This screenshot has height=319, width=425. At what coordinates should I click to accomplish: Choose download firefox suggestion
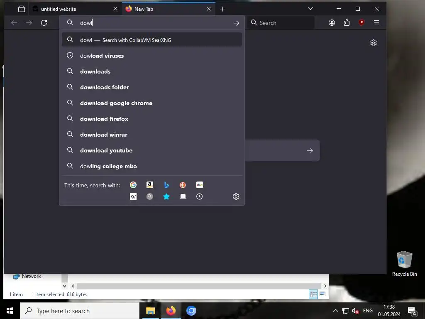coord(152,118)
